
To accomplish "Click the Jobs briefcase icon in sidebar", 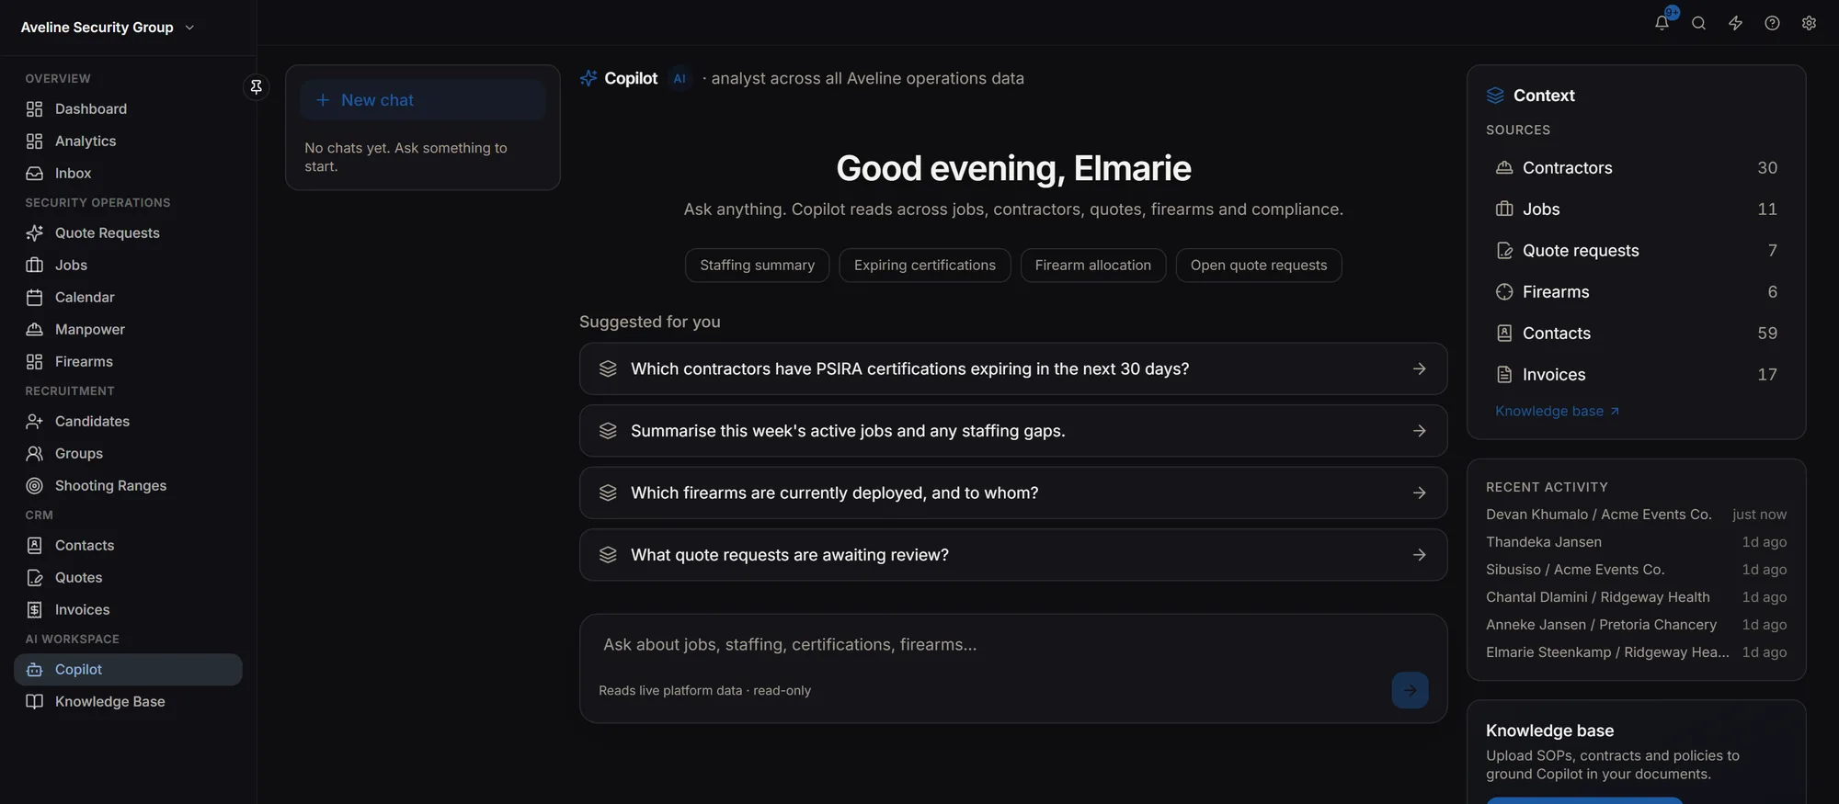I will click(35, 265).
